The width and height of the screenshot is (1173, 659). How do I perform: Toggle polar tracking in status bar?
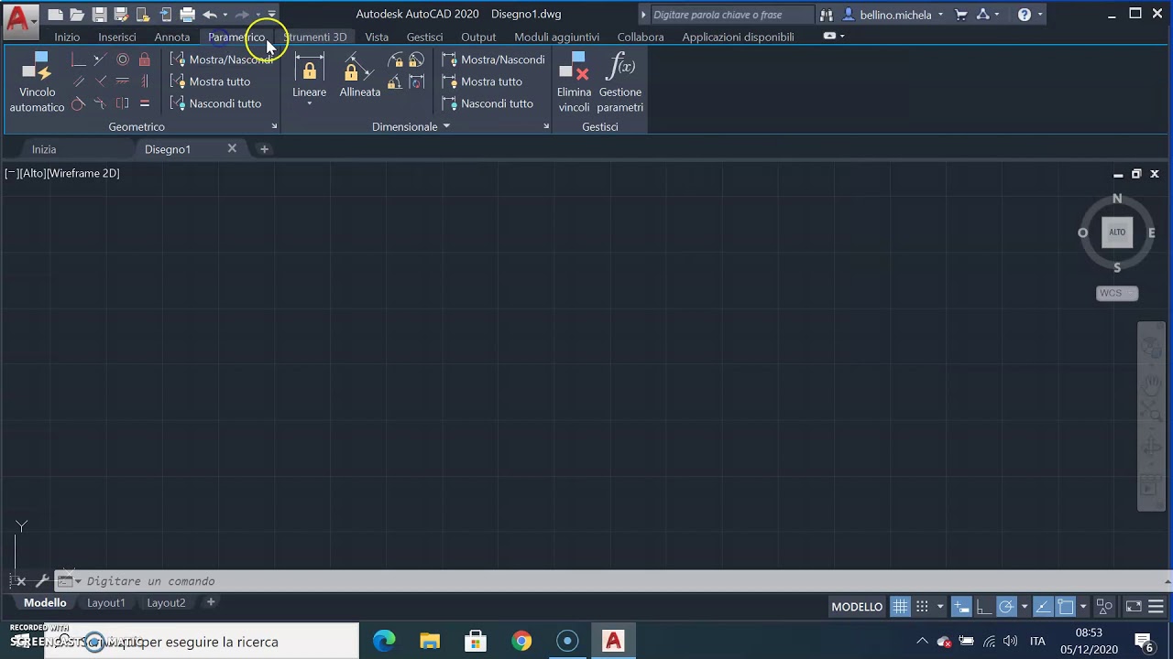coord(1006,607)
